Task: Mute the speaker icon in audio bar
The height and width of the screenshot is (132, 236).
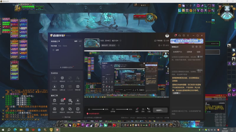Action: pyautogui.click(x=113, y=109)
